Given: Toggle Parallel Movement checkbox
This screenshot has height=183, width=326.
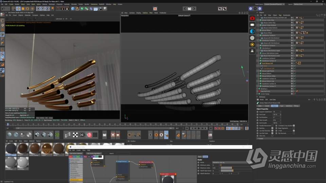Looking at the screenshot, I should [x=272, y=126].
